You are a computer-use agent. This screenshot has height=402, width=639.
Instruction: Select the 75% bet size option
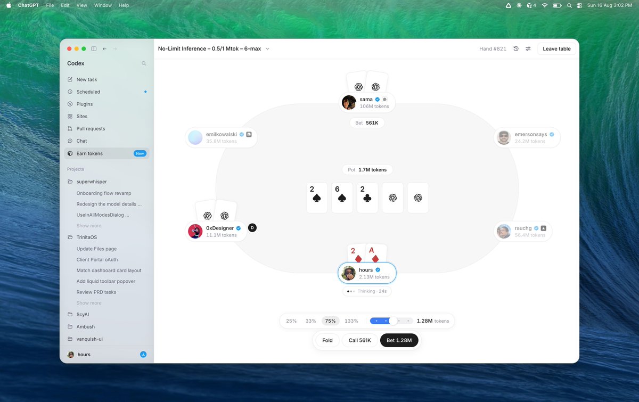point(331,321)
